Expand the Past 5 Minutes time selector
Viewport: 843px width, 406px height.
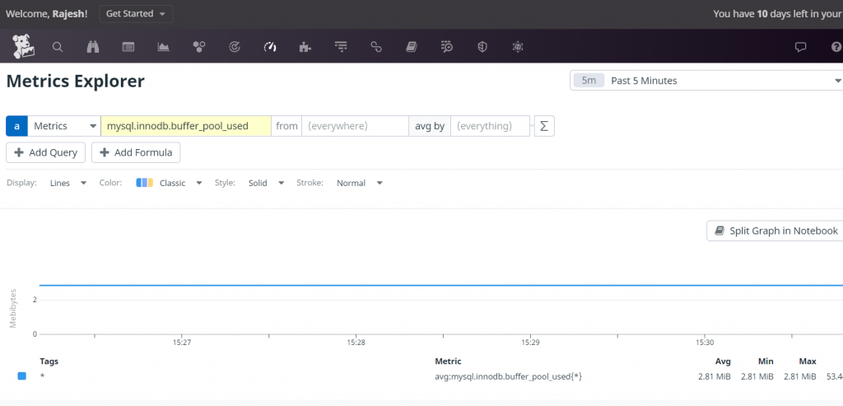[706, 81]
